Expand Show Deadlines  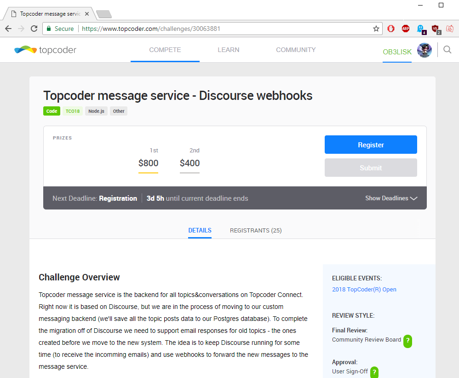[x=391, y=198]
